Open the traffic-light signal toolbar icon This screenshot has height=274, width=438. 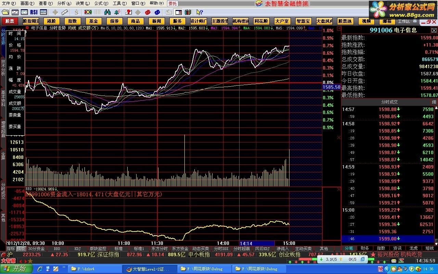[x=88, y=12]
